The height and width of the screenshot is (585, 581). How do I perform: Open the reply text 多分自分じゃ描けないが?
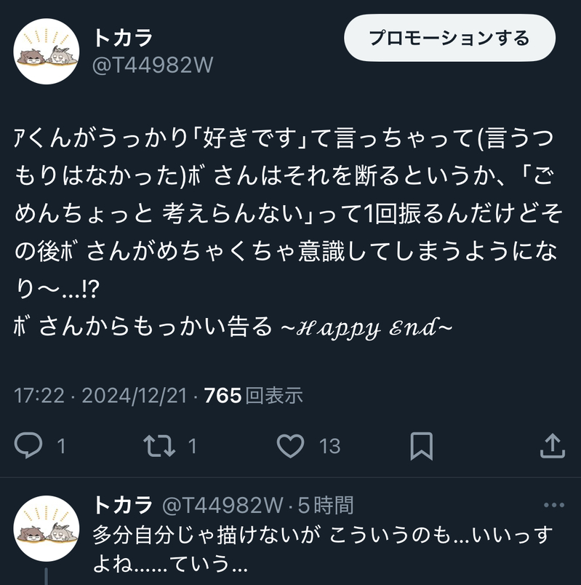[207, 535]
